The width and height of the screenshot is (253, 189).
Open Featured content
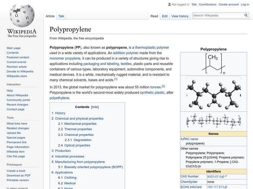point(18,57)
